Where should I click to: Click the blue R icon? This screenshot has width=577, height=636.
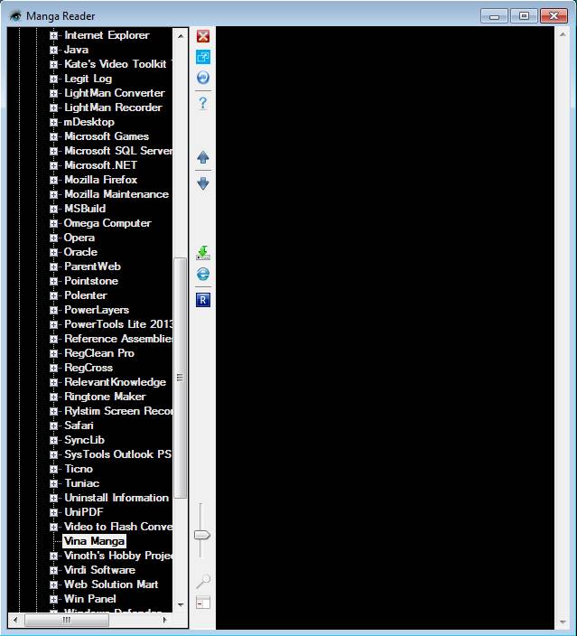203,300
